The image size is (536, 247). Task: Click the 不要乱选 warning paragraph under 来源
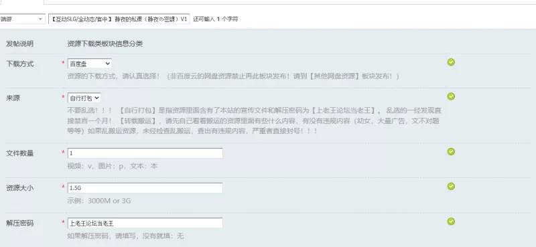(254, 120)
